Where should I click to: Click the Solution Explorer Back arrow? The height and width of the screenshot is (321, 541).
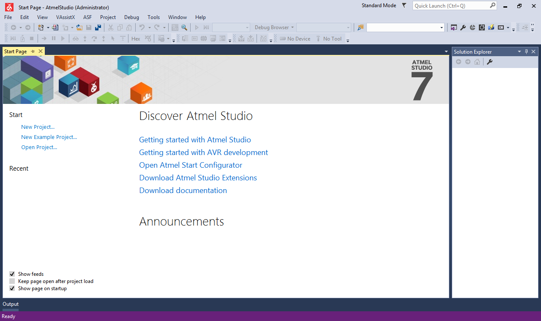(x=459, y=62)
